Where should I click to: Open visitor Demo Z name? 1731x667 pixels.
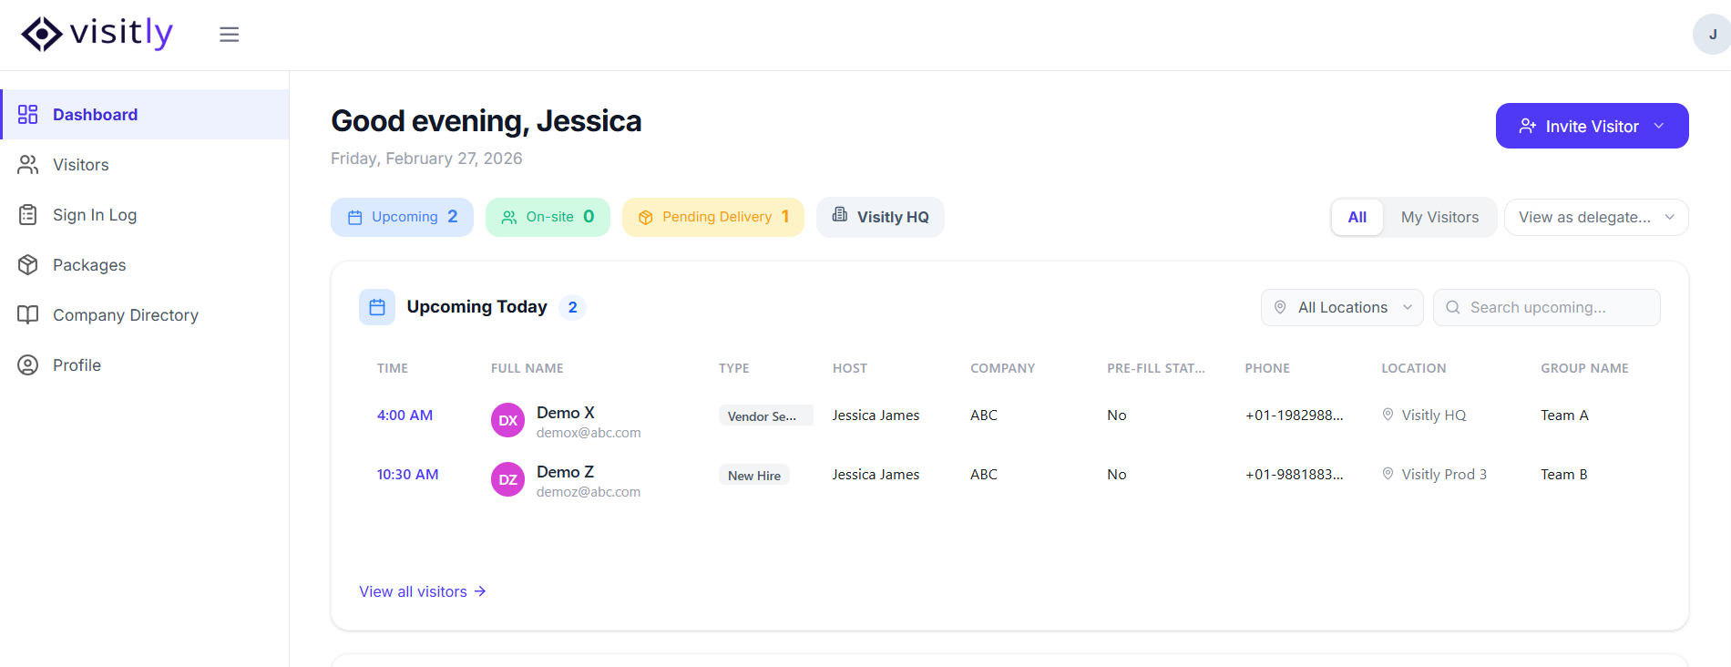(x=565, y=472)
